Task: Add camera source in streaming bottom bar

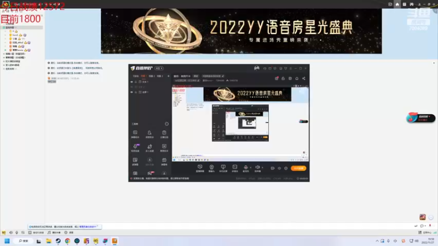Action: 211,168
